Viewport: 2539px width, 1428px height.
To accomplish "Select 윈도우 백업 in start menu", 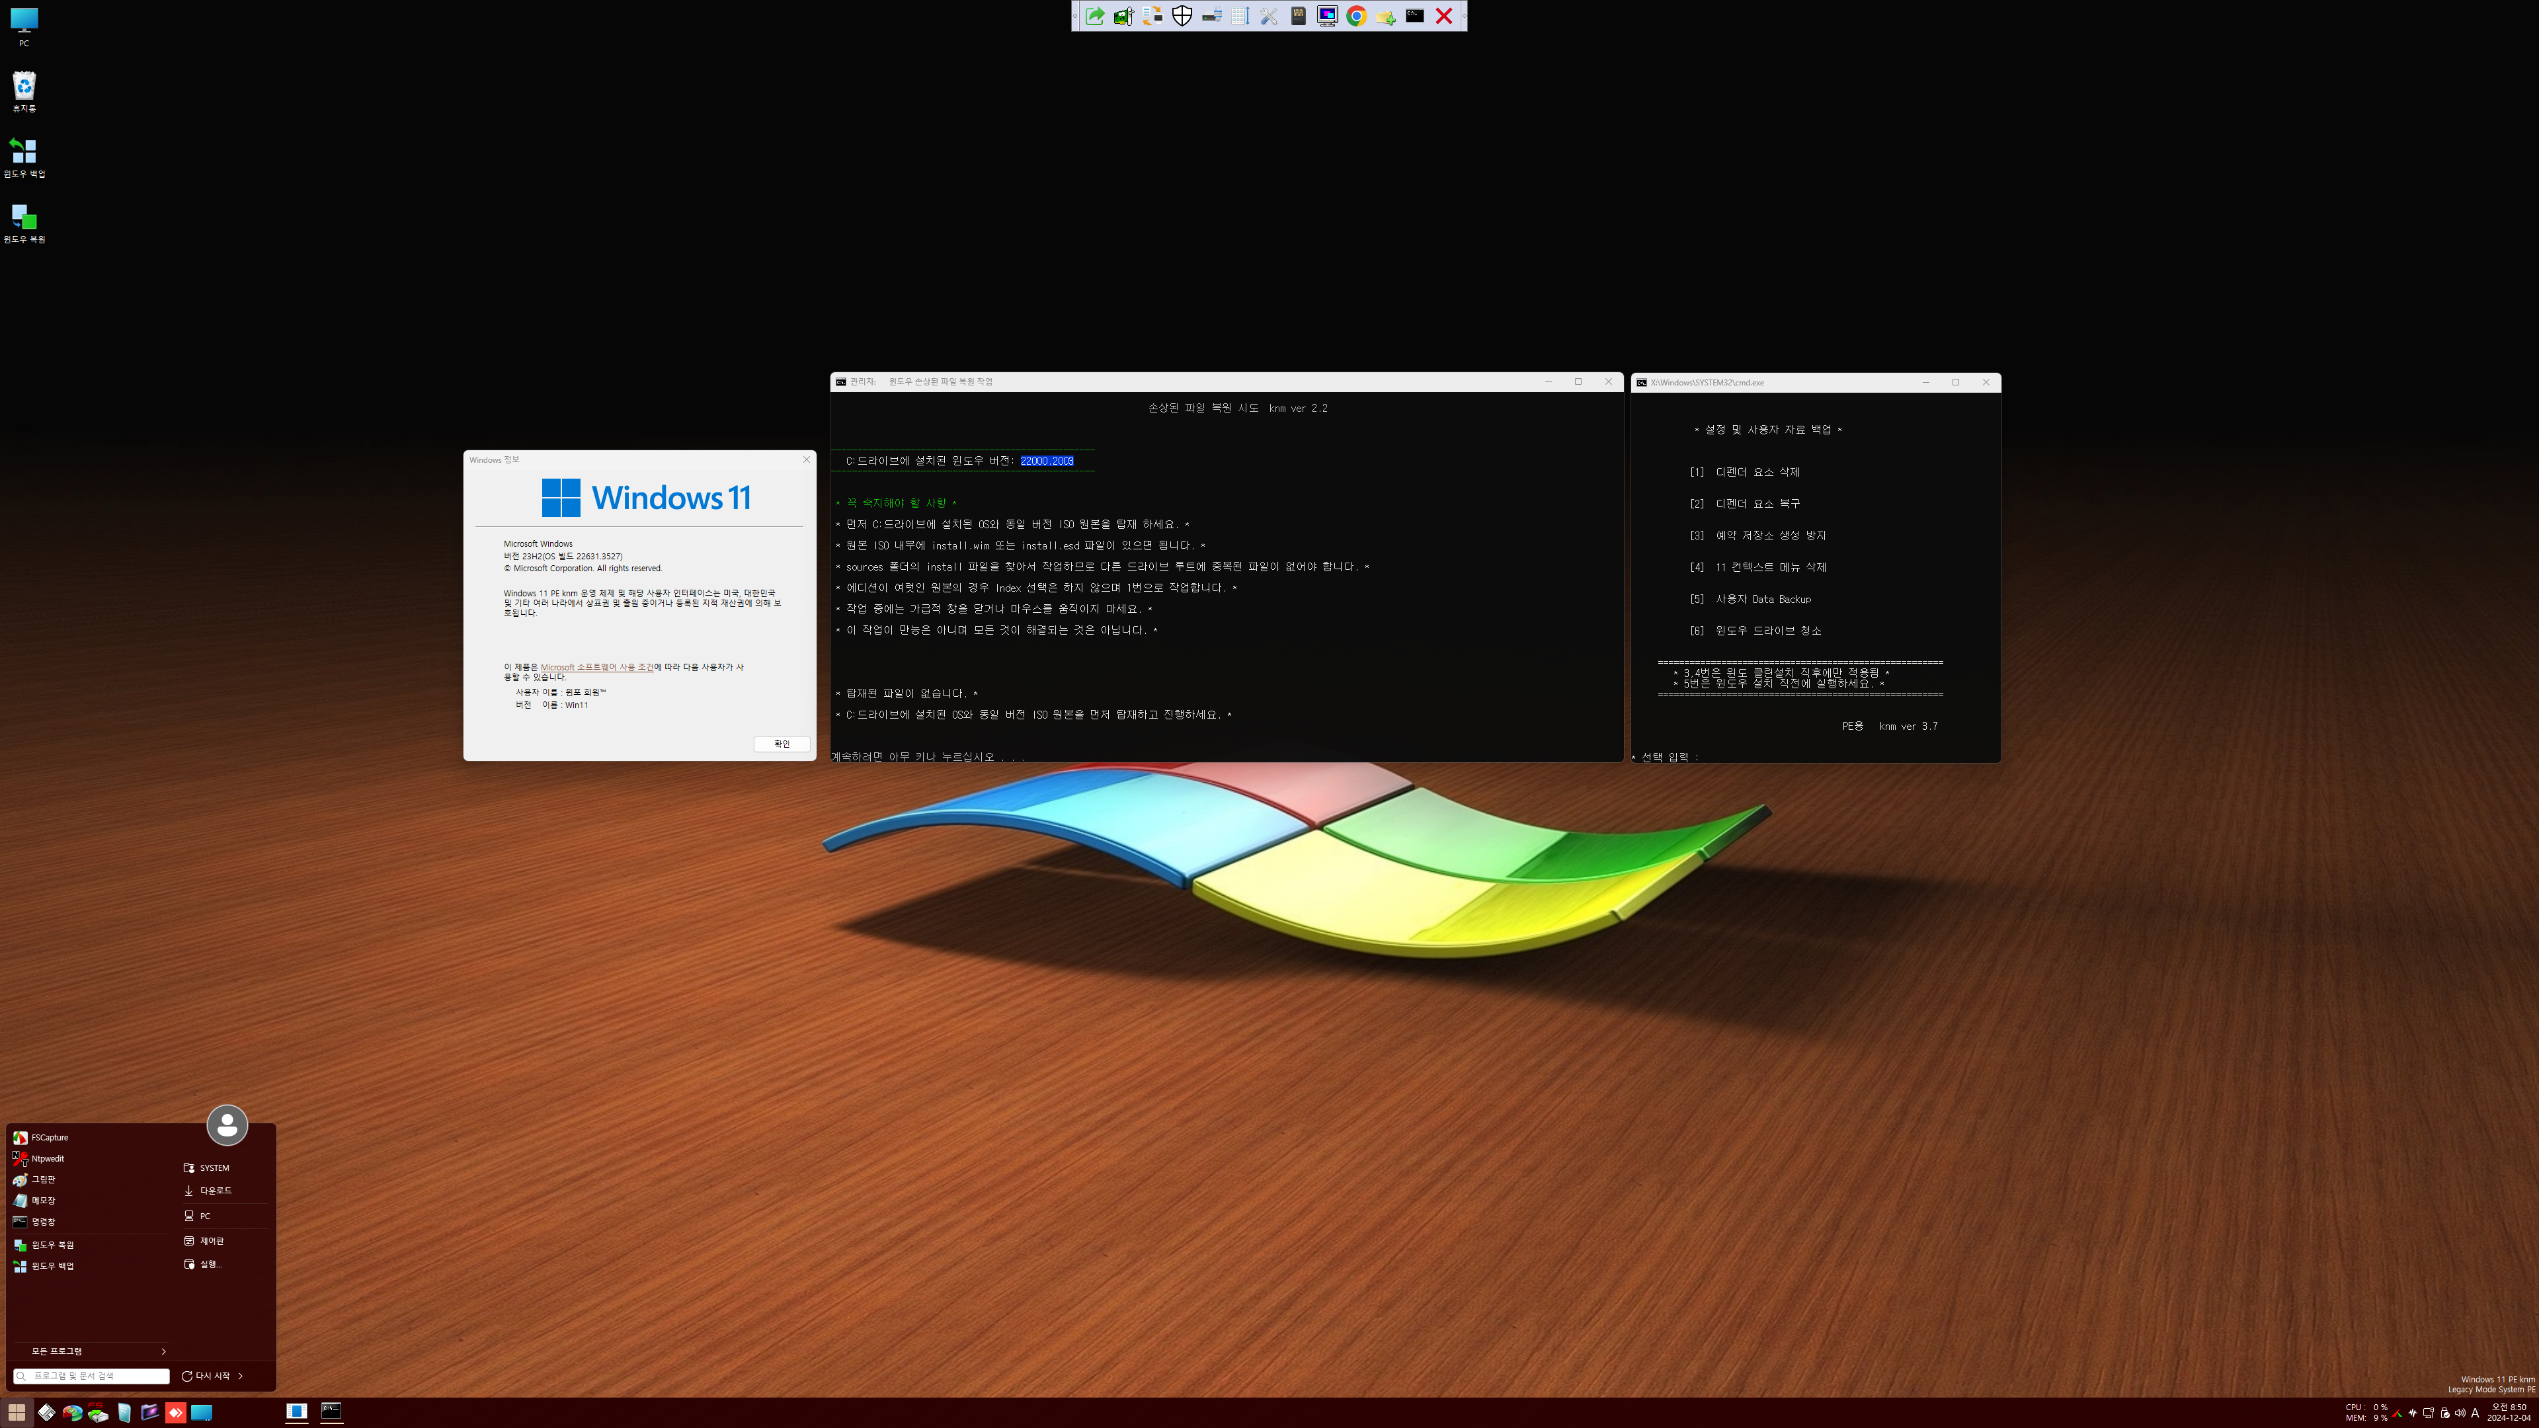I will coord(91,1265).
